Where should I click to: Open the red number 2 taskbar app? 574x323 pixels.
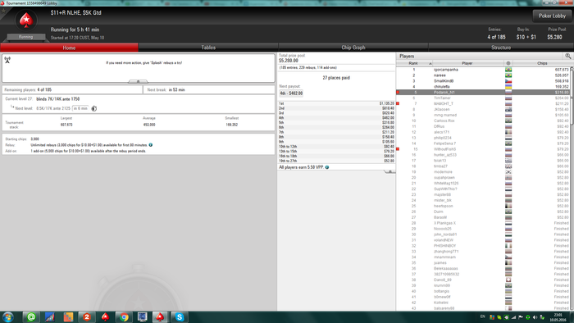coord(87,316)
